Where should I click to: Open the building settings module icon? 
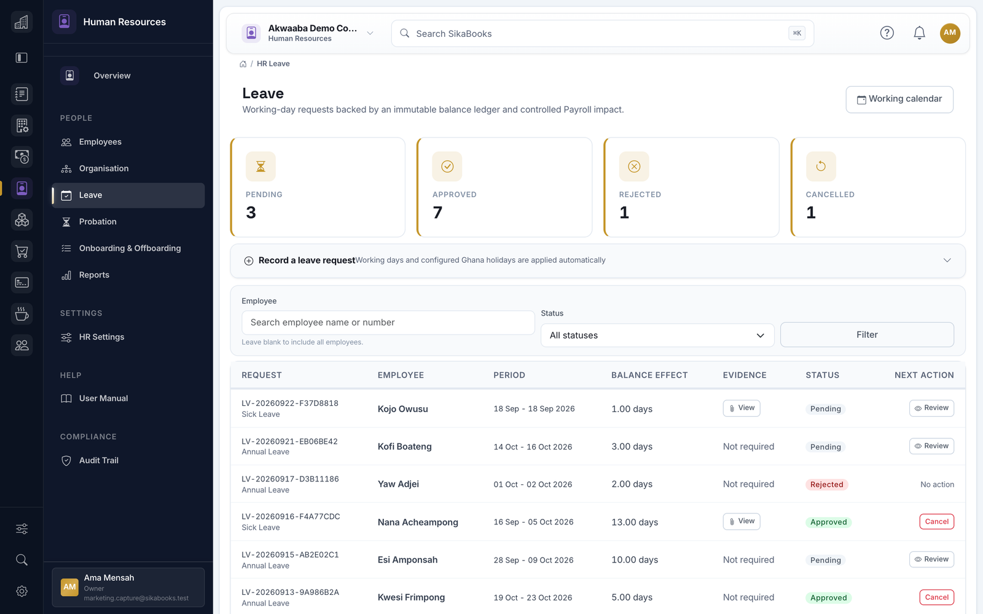point(22,125)
